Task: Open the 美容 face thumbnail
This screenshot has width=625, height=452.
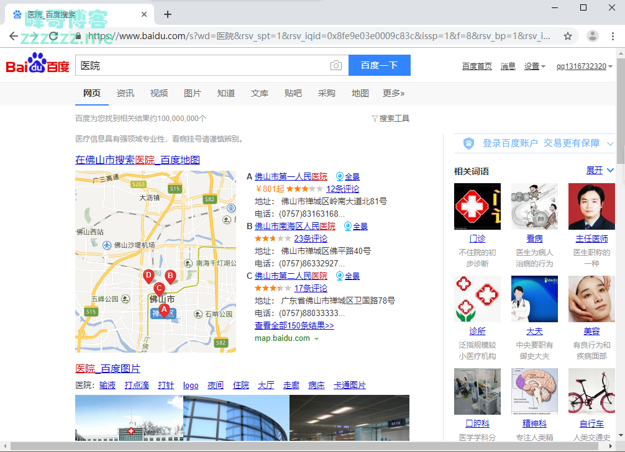Action: pos(591,299)
